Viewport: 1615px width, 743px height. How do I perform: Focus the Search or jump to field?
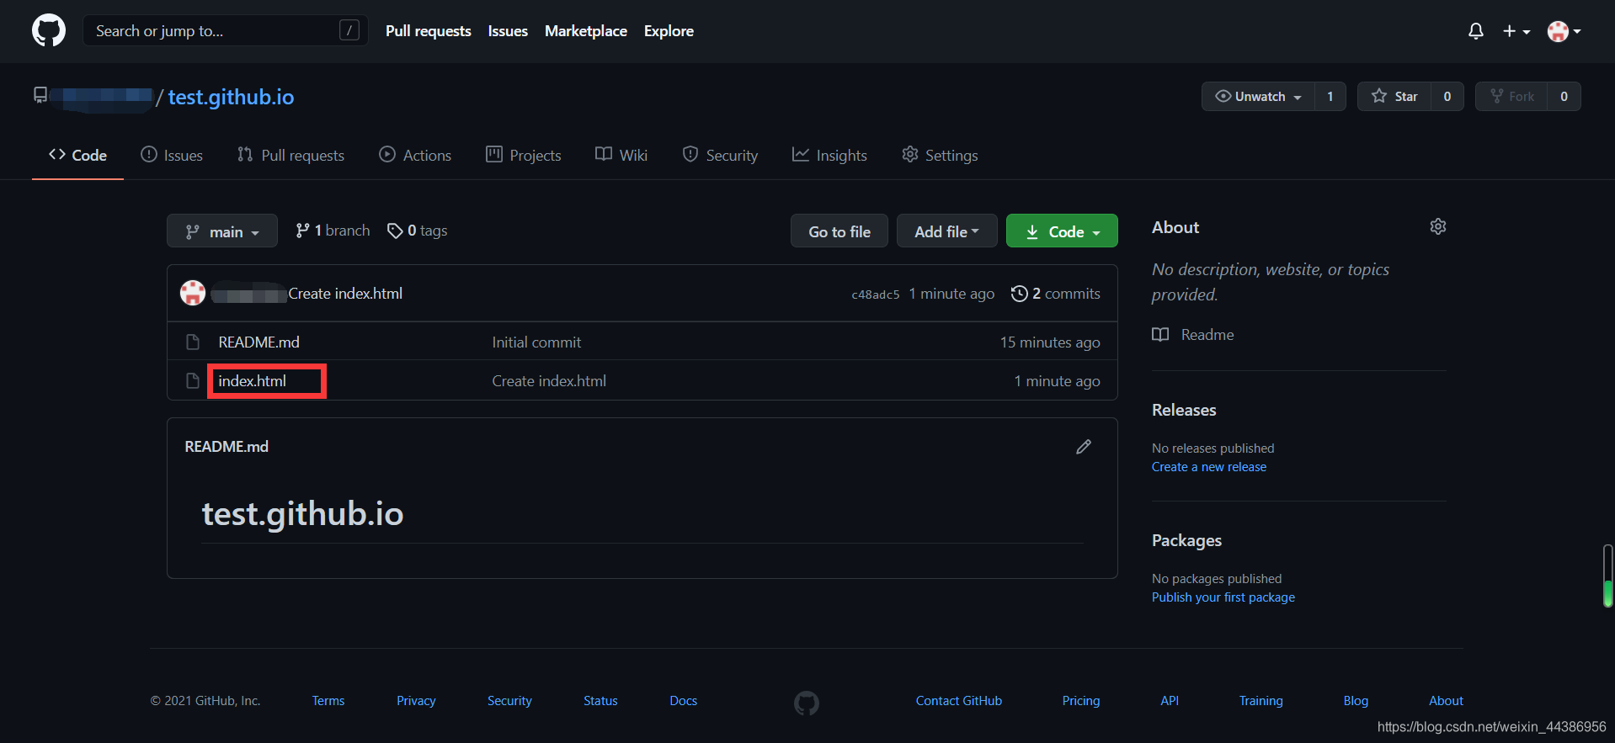(225, 31)
